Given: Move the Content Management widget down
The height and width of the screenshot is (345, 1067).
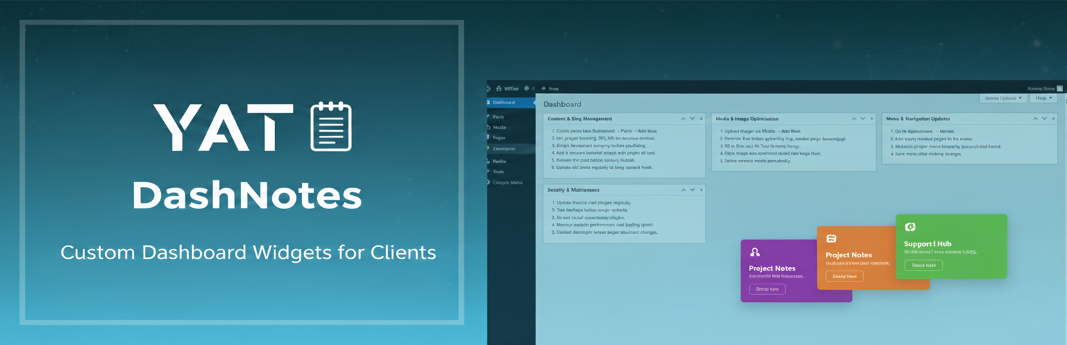Looking at the screenshot, I should click(692, 119).
